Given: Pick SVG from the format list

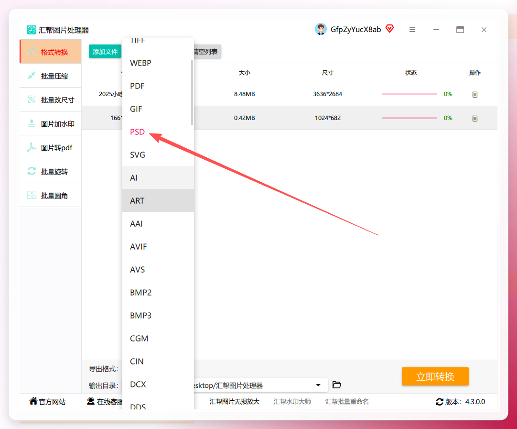Looking at the screenshot, I should click(158, 154).
